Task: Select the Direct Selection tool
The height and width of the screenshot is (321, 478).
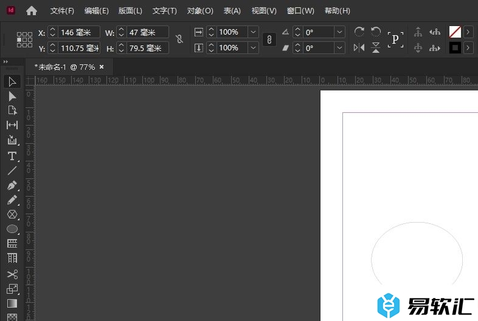Action: pyautogui.click(x=12, y=96)
